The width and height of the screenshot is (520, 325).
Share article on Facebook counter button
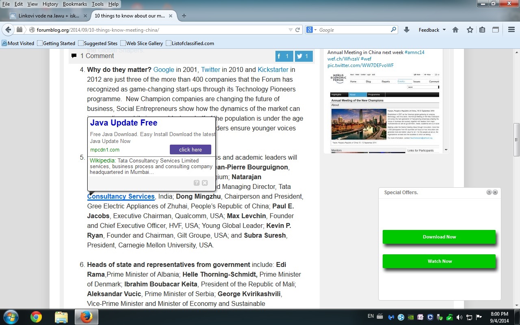click(284, 56)
